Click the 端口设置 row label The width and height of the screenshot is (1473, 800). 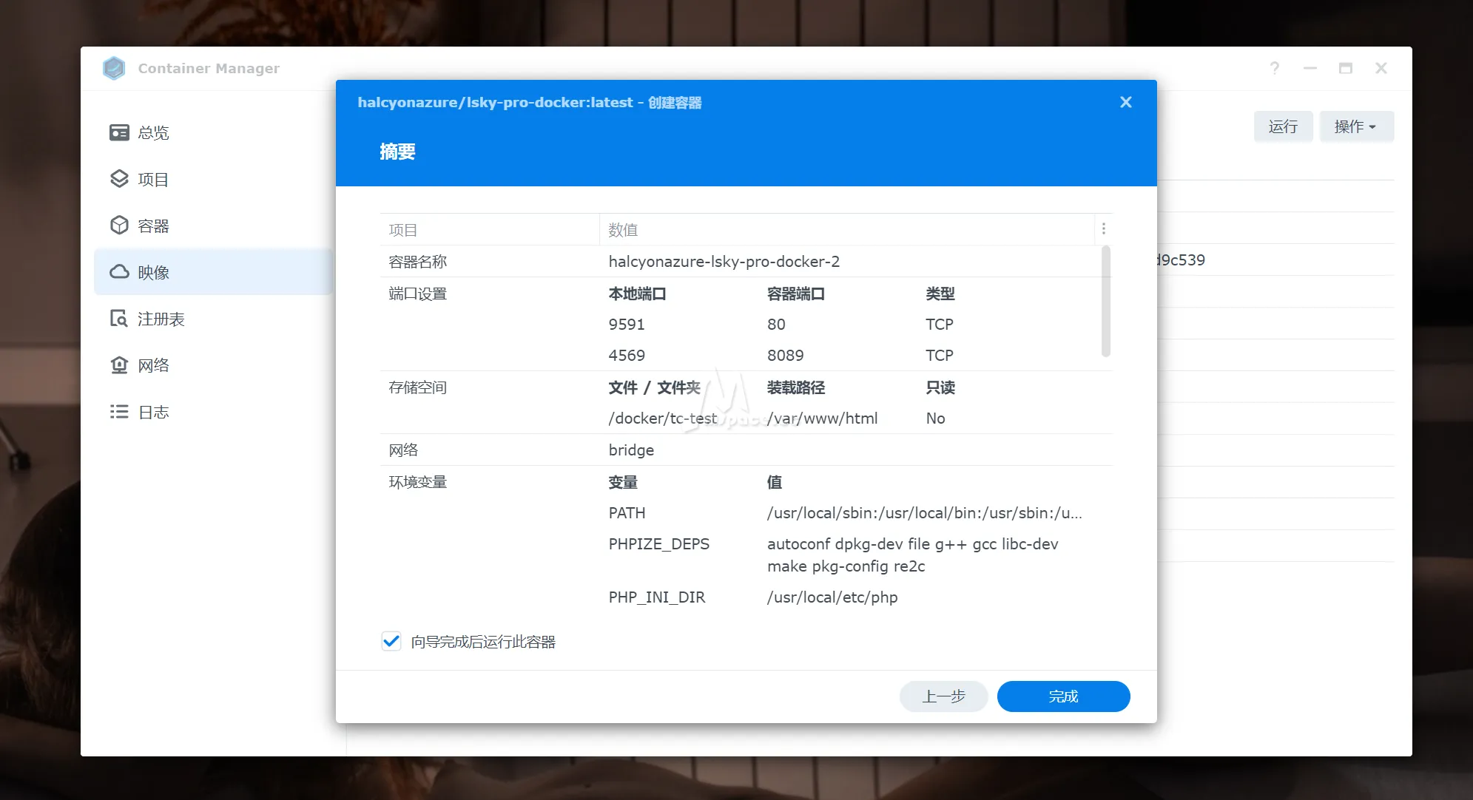pos(417,294)
